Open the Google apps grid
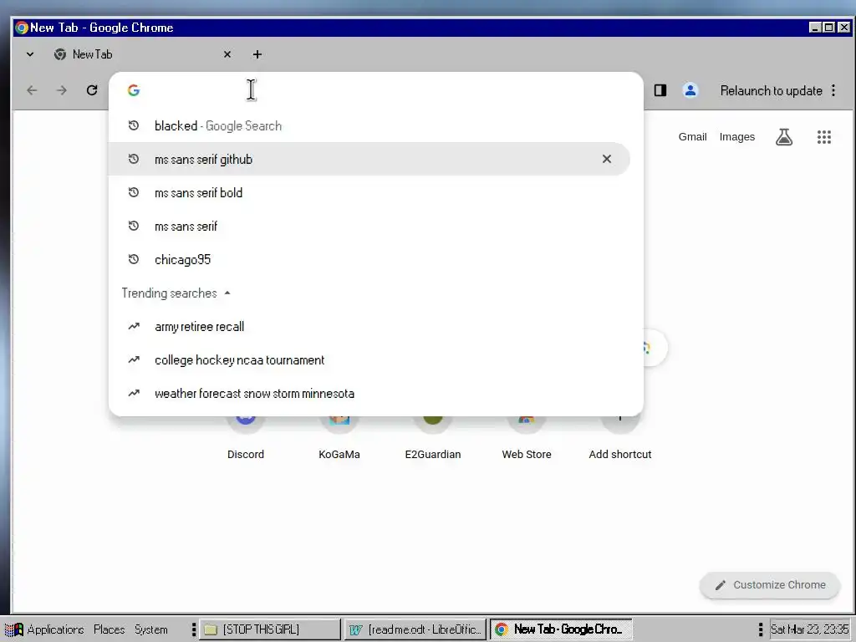Viewport: 856px width, 642px height. pos(823,137)
